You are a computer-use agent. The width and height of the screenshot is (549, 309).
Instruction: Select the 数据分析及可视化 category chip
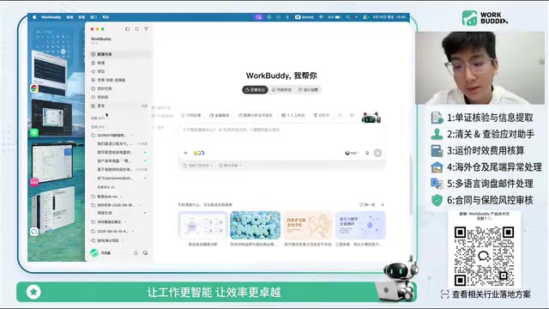(x=256, y=115)
